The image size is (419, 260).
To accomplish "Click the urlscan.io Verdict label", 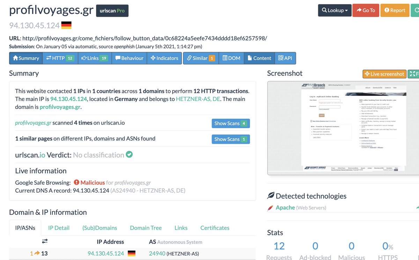I will pos(43,155).
